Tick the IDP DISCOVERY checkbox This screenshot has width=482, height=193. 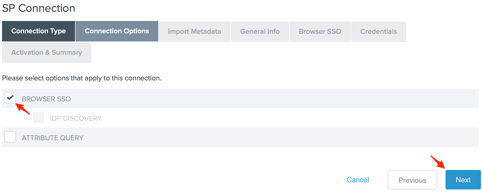(39, 117)
